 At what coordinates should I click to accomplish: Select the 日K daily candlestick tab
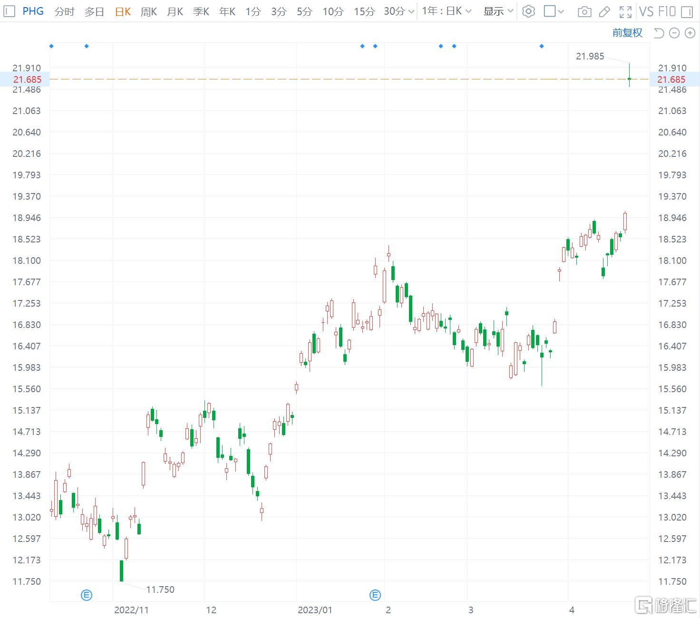click(x=123, y=11)
